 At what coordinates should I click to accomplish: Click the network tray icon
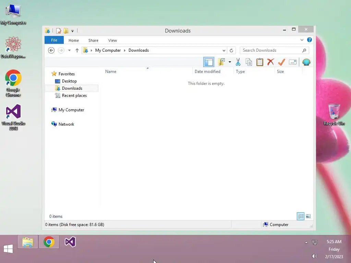(x=315, y=242)
